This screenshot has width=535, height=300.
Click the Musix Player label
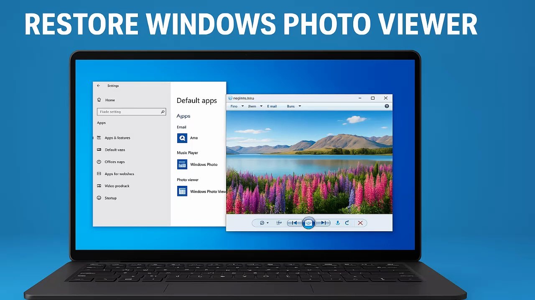point(187,153)
